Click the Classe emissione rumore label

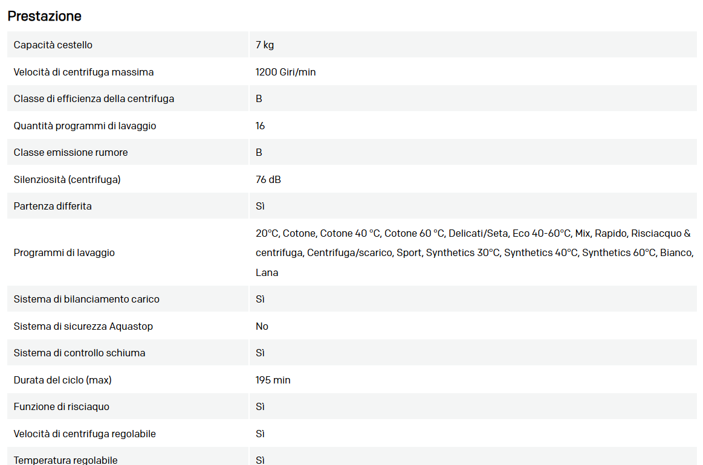71,153
